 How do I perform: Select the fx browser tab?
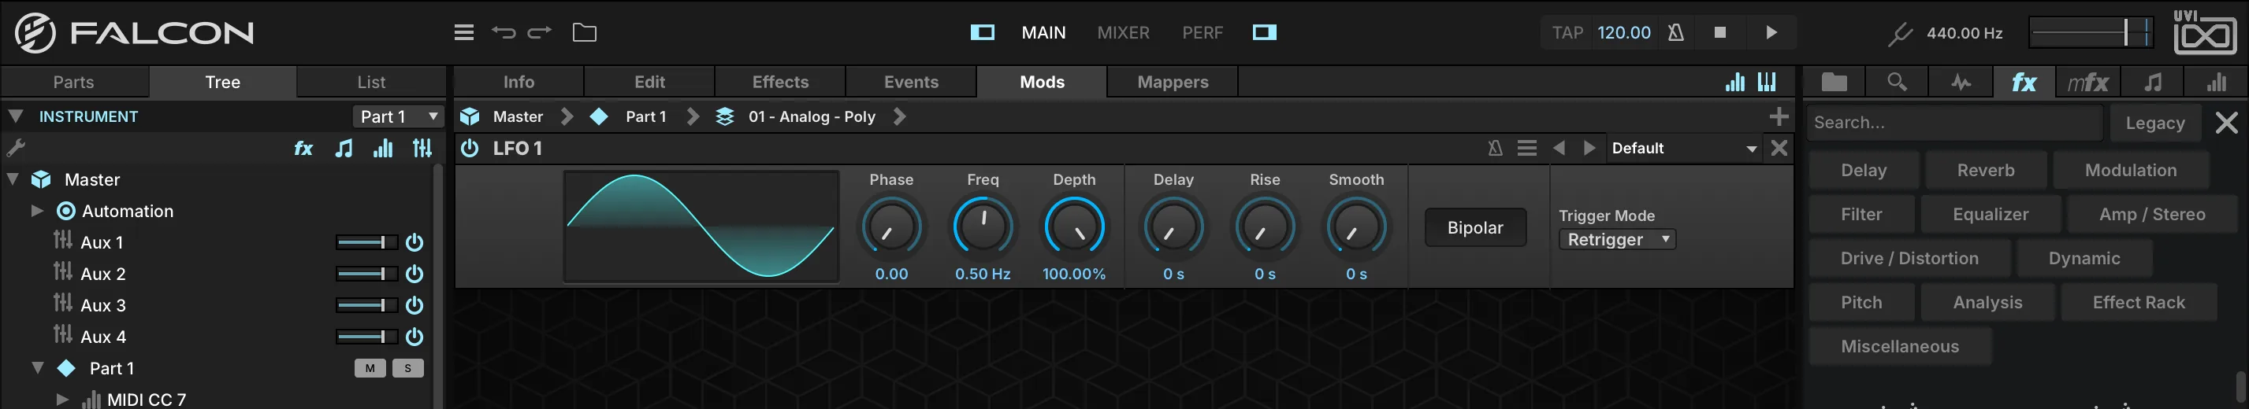tap(2024, 82)
